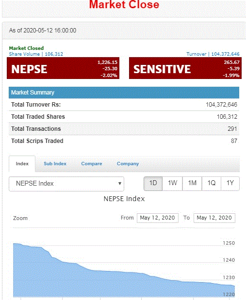Click the red NEPSE index banner
This screenshot has width=246, height=300.
[63, 68]
